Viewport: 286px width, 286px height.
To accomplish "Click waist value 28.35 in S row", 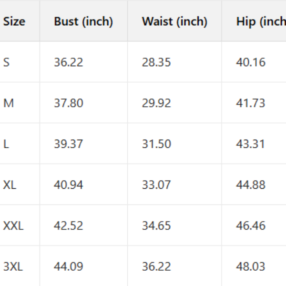I will coord(156,62).
